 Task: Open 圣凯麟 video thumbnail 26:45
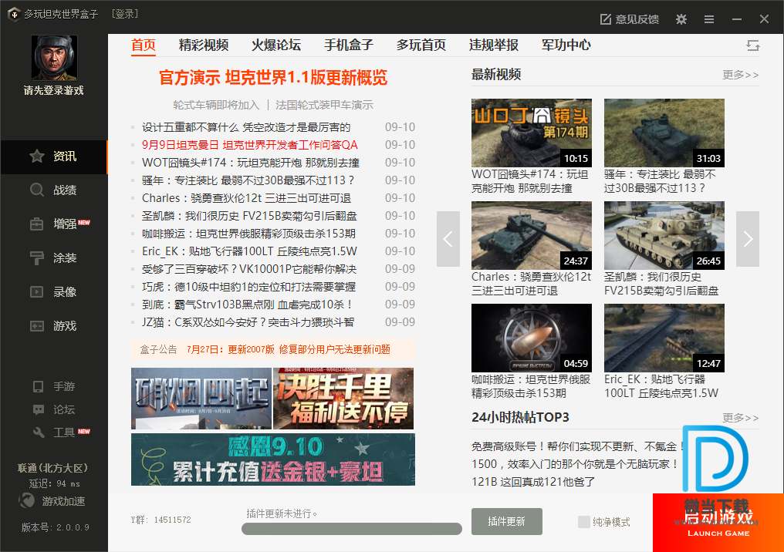[664, 235]
